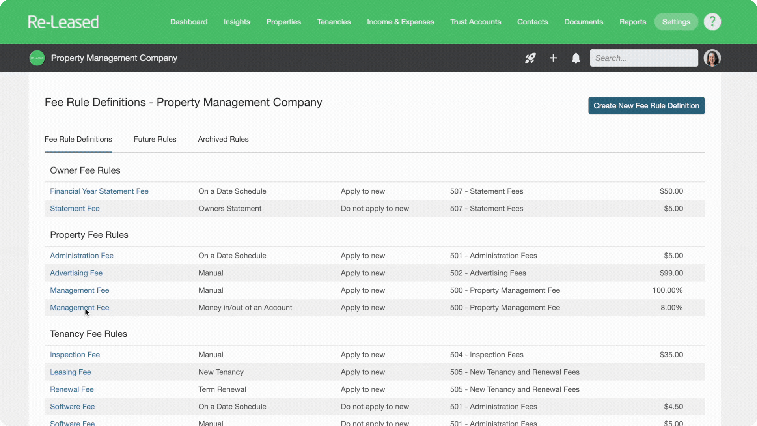Open the notifications bell
Image resolution: width=757 pixels, height=426 pixels.
click(576, 58)
